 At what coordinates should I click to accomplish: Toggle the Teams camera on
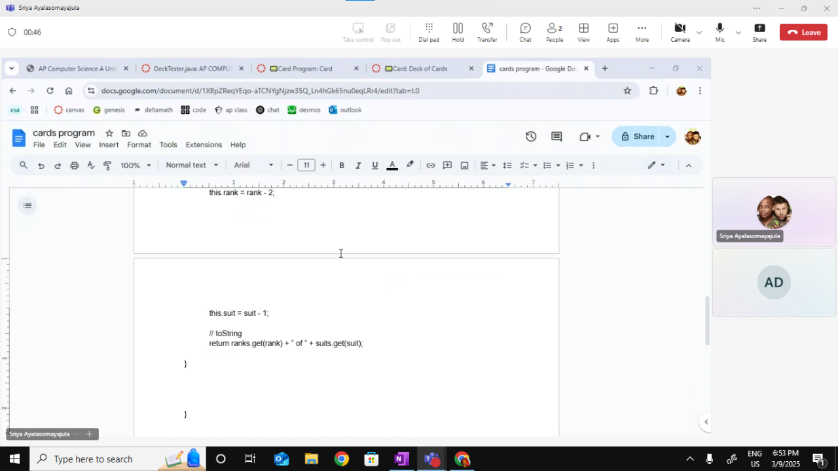pos(680,32)
